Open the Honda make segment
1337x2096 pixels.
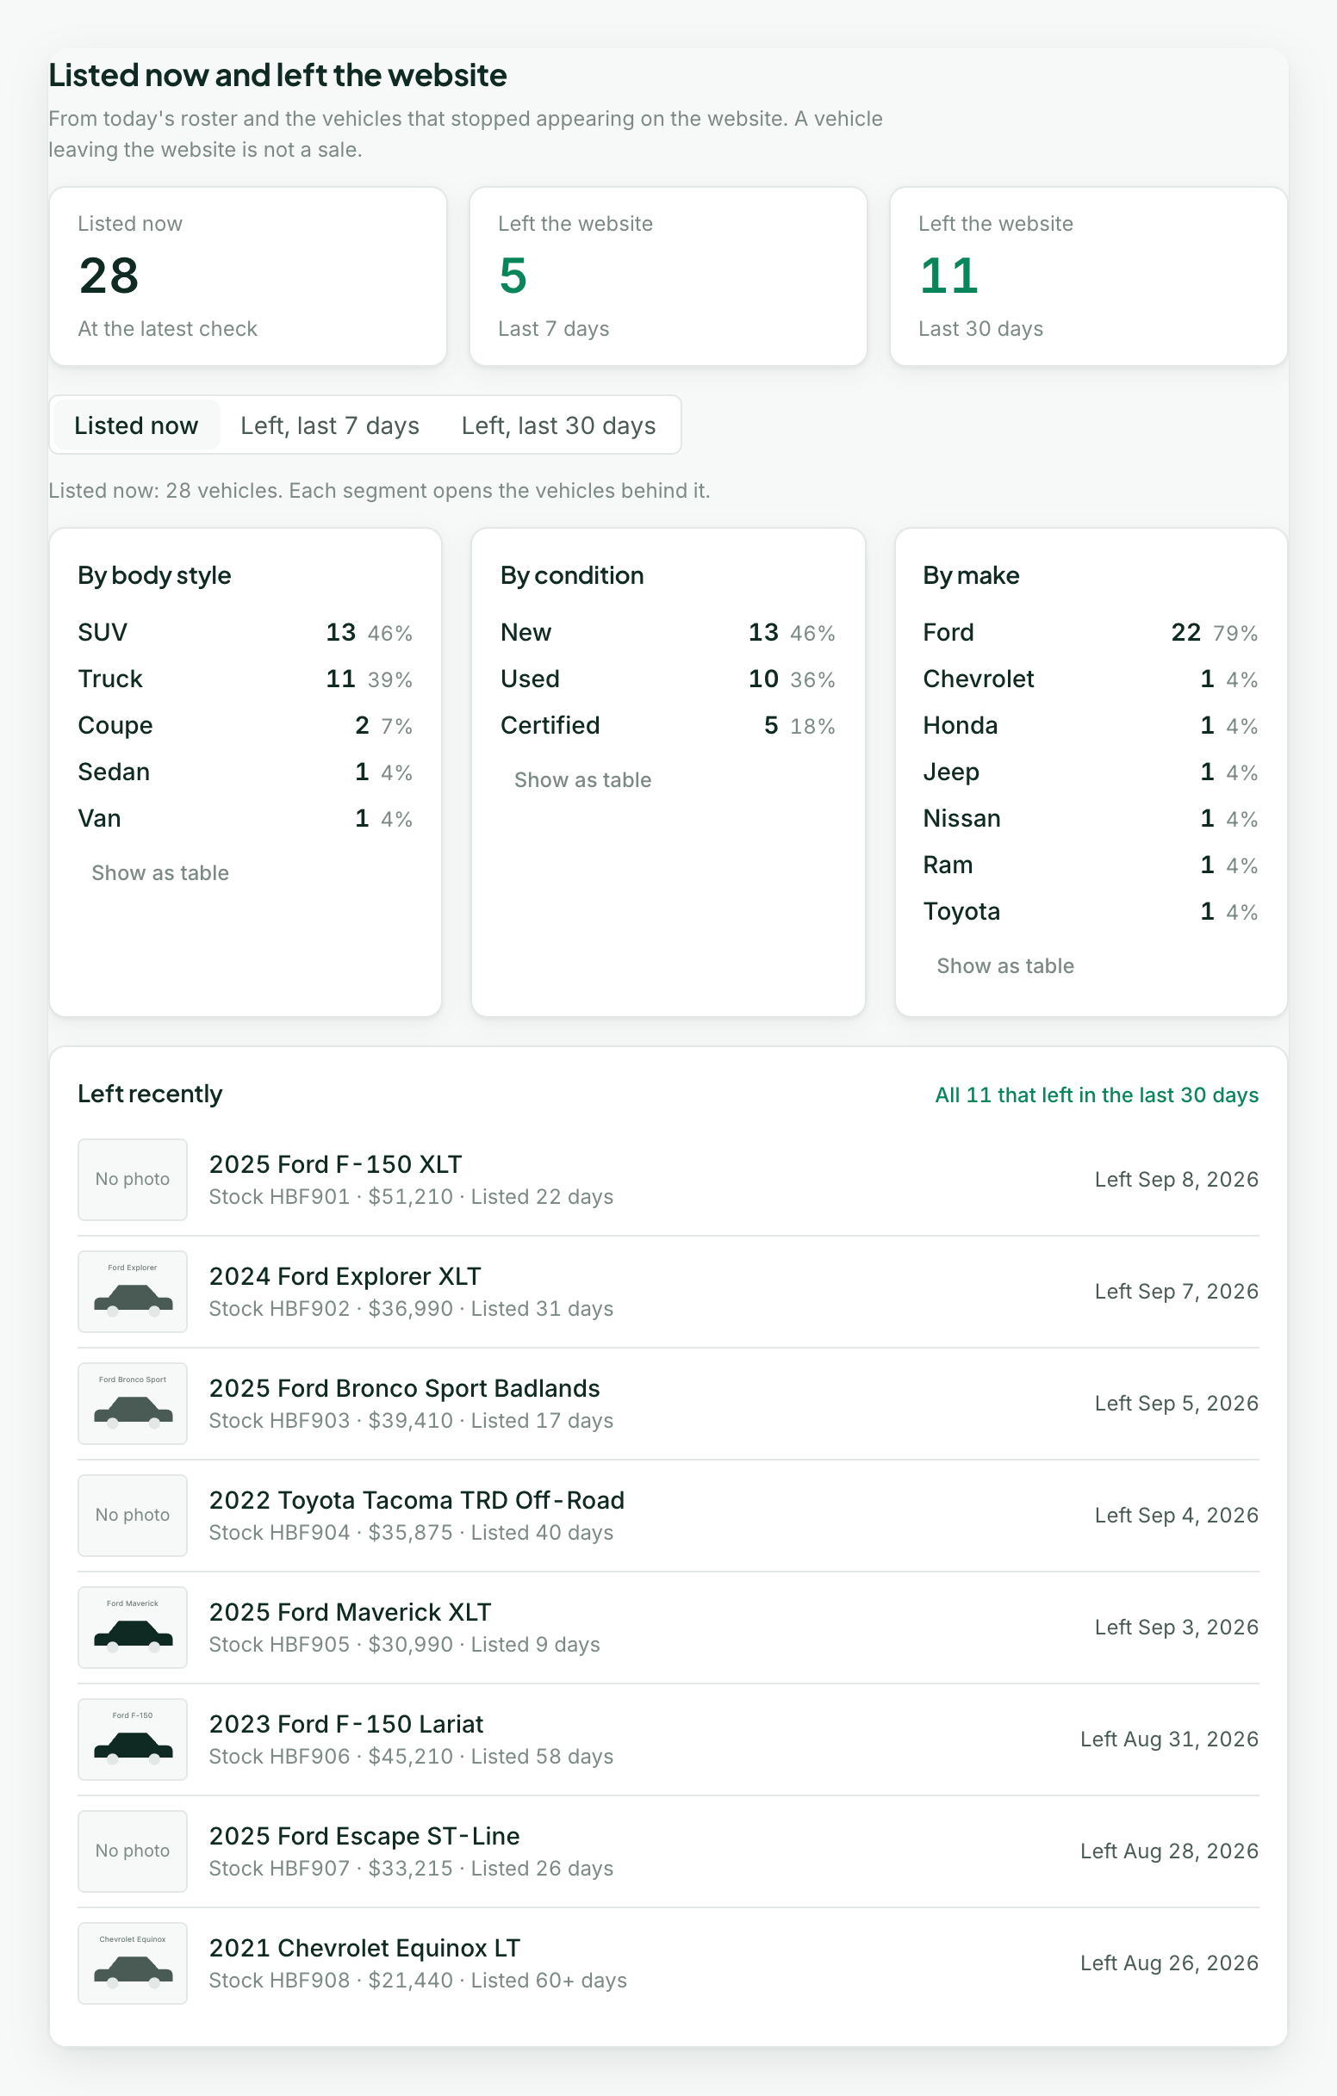(x=1091, y=726)
